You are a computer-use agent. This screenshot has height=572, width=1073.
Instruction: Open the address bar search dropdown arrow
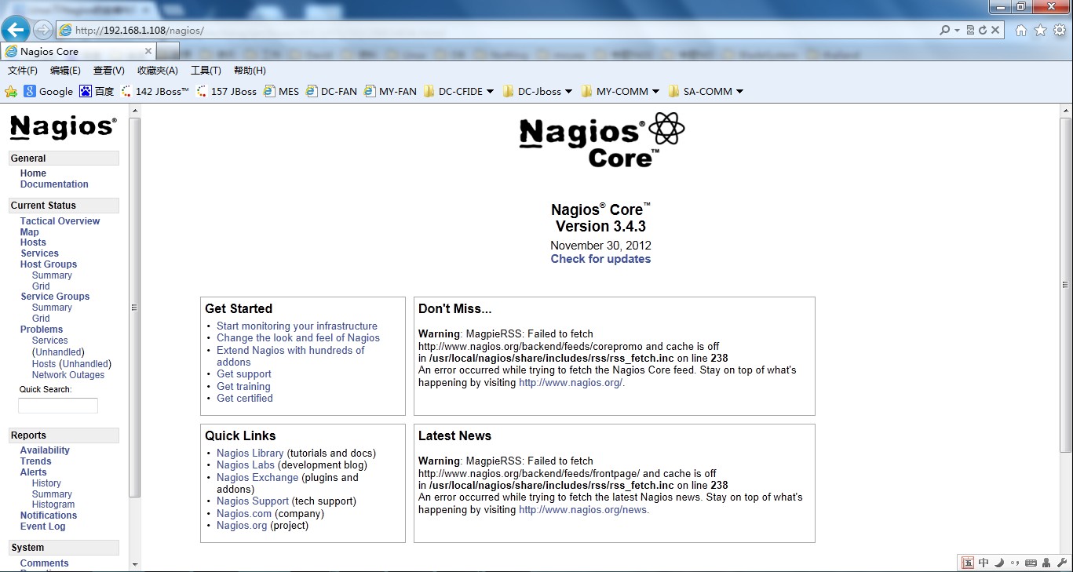[x=957, y=31]
